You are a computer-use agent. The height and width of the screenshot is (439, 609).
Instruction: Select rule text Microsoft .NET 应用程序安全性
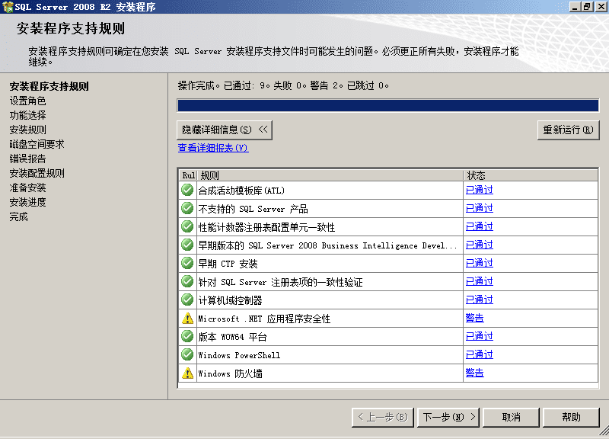264,319
